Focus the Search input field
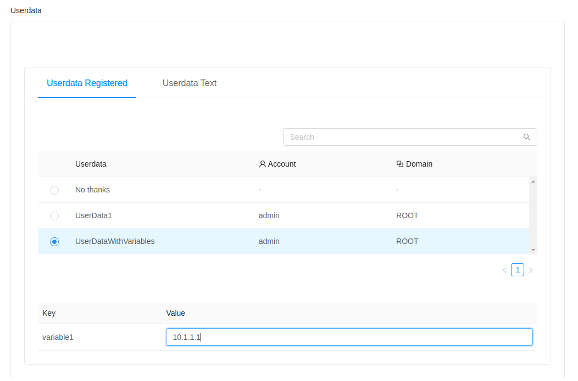 [404, 137]
